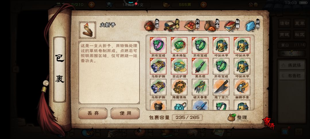The width and height of the screenshot is (310, 139).
Task: Switch to the 杂项 category tab
Action: [152, 25]
